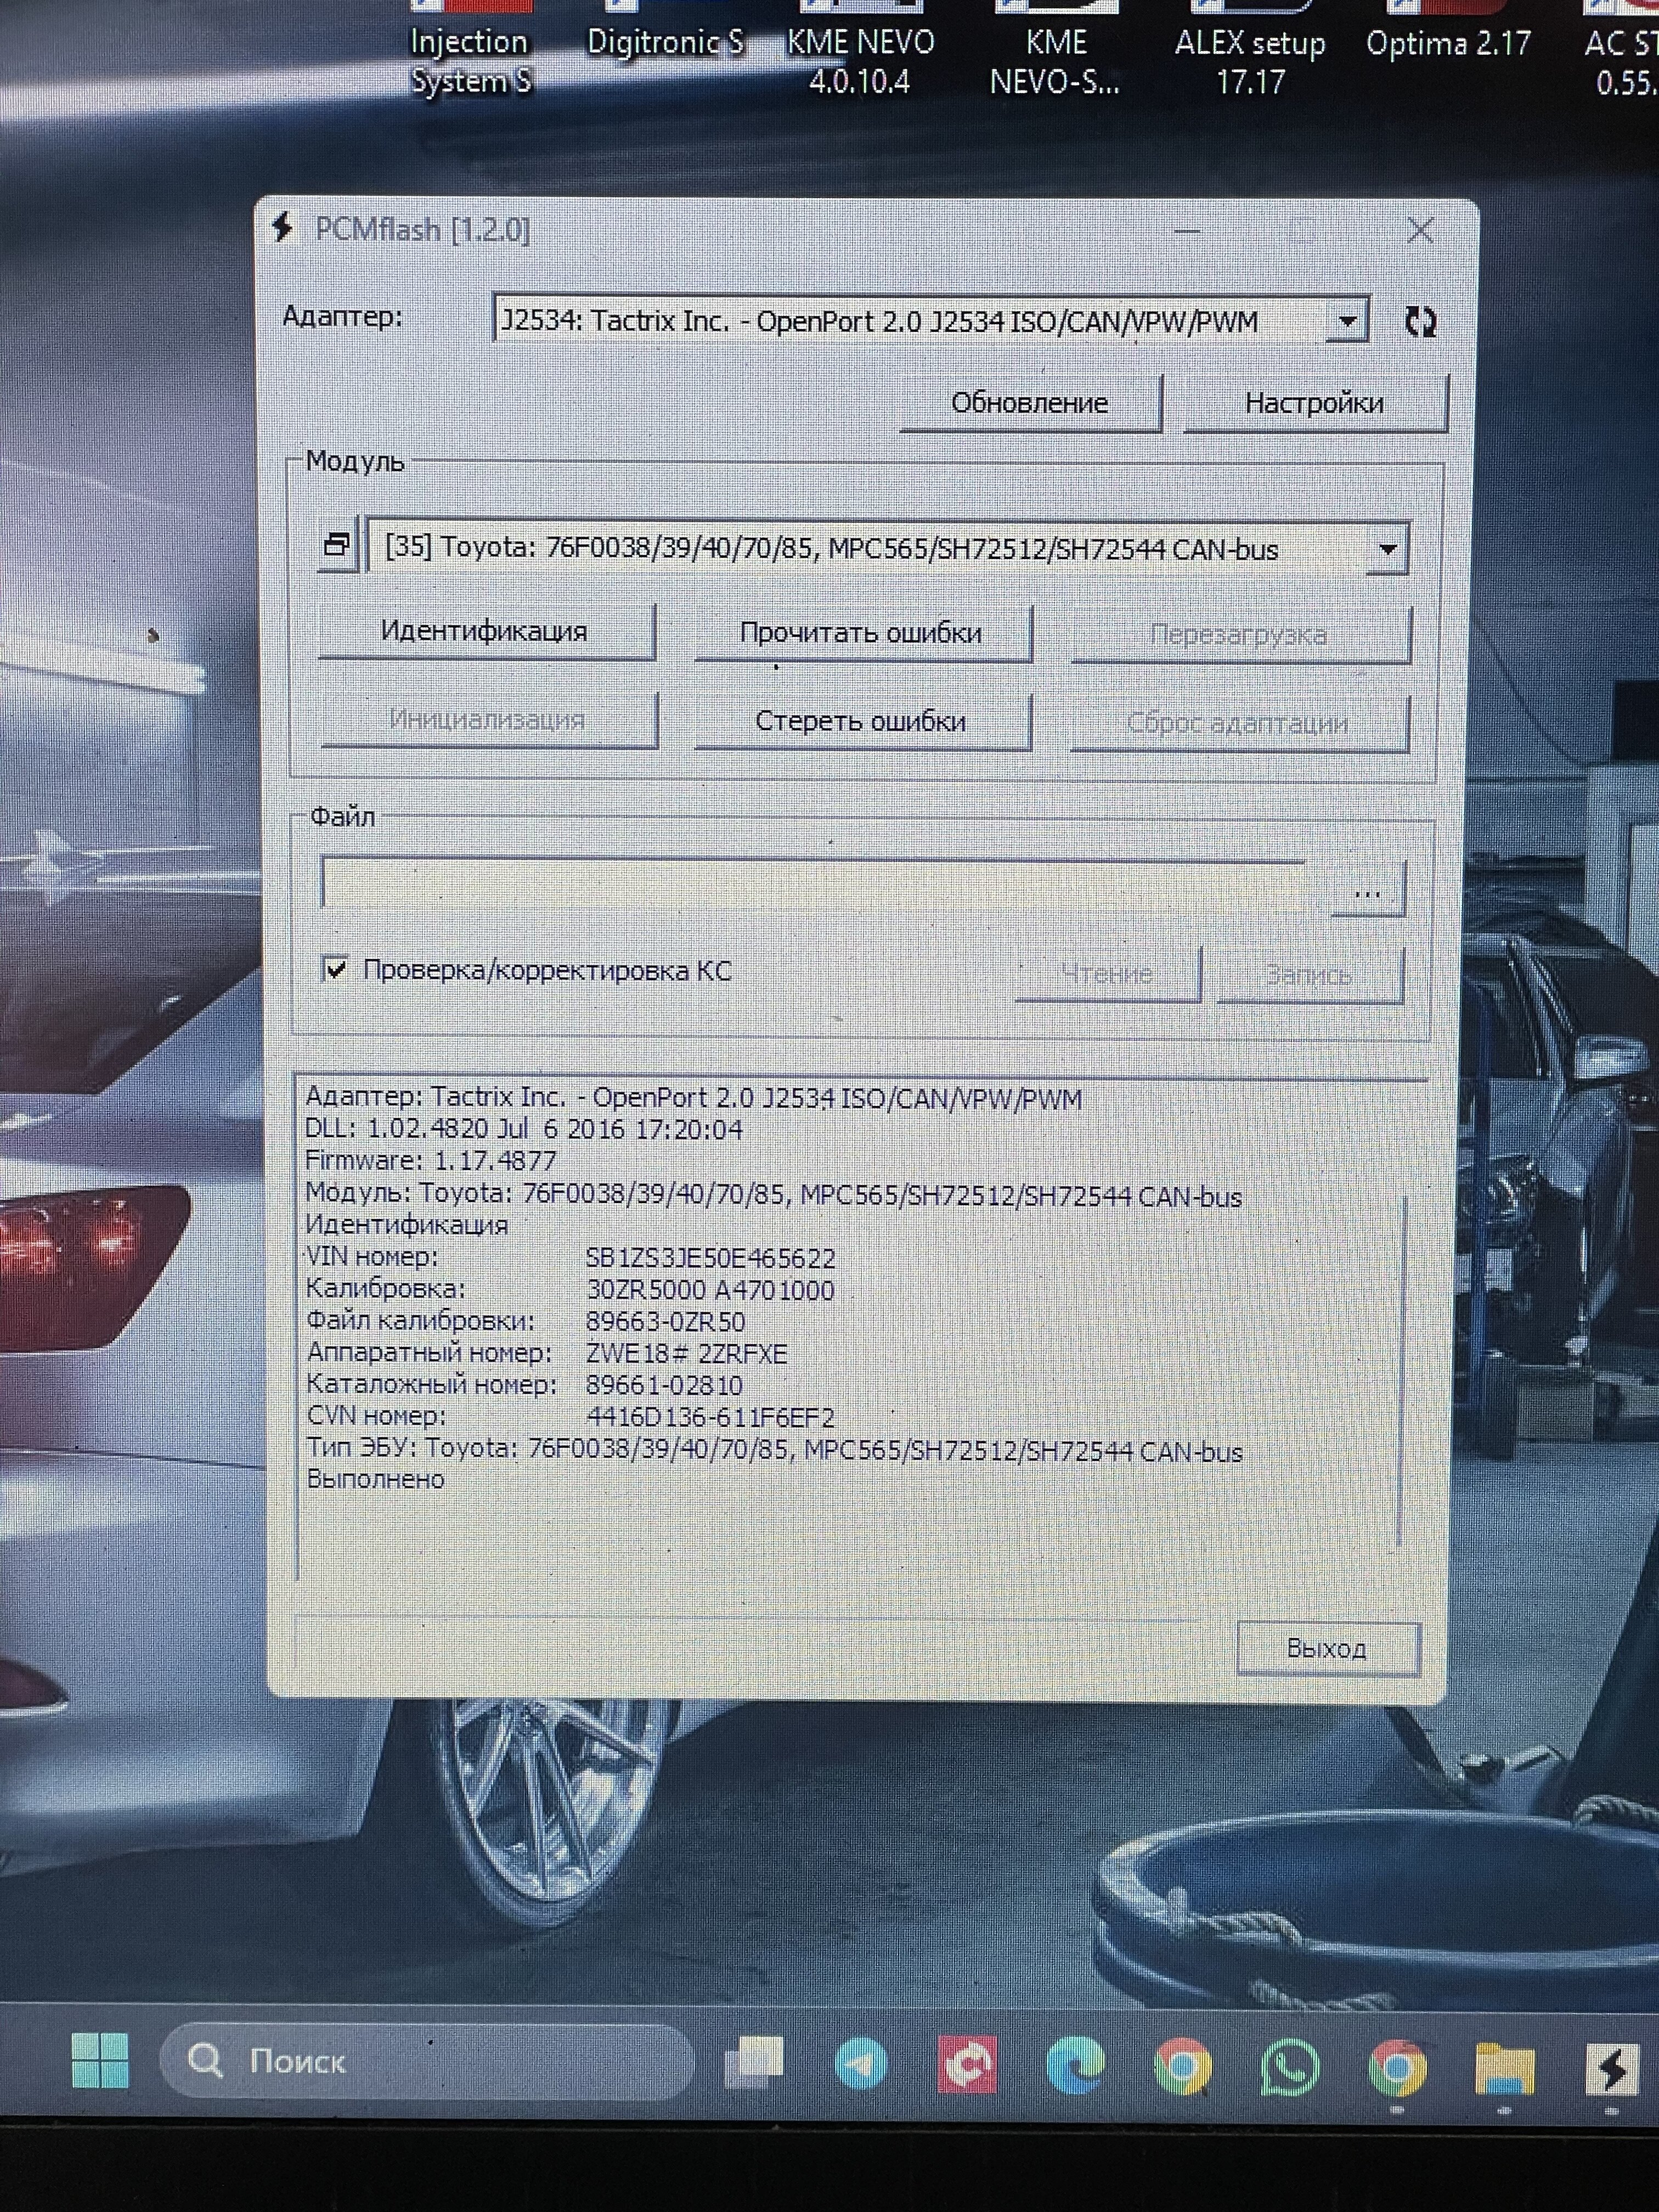Click the adapter refresh arrows icon
1659x2212 pixels.
click(1420, 321)
